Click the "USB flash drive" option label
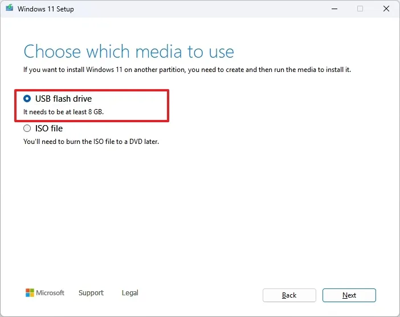The width and height of the screenshot is (400, 317). click(x=63, y=99)
